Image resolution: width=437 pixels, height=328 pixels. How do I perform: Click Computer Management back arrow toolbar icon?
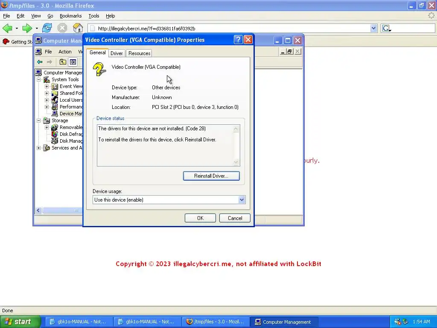coord(40,62)
